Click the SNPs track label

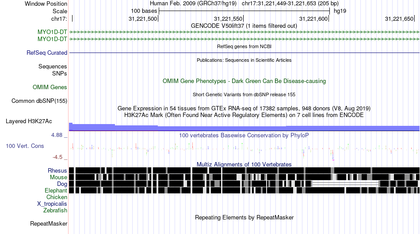tap(60, 73)
